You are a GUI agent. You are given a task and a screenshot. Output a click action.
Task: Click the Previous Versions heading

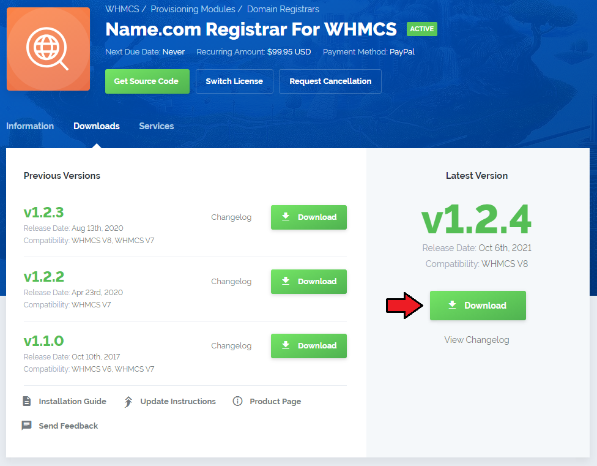click(62, 176)
